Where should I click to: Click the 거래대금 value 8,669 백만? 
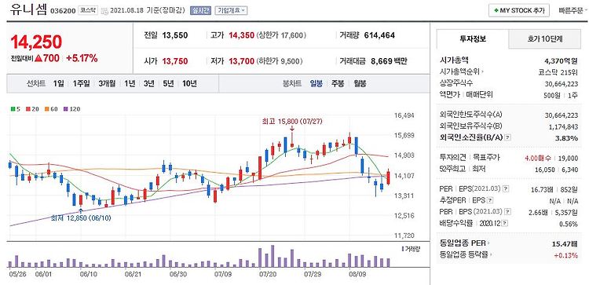[x=389, y=60]
